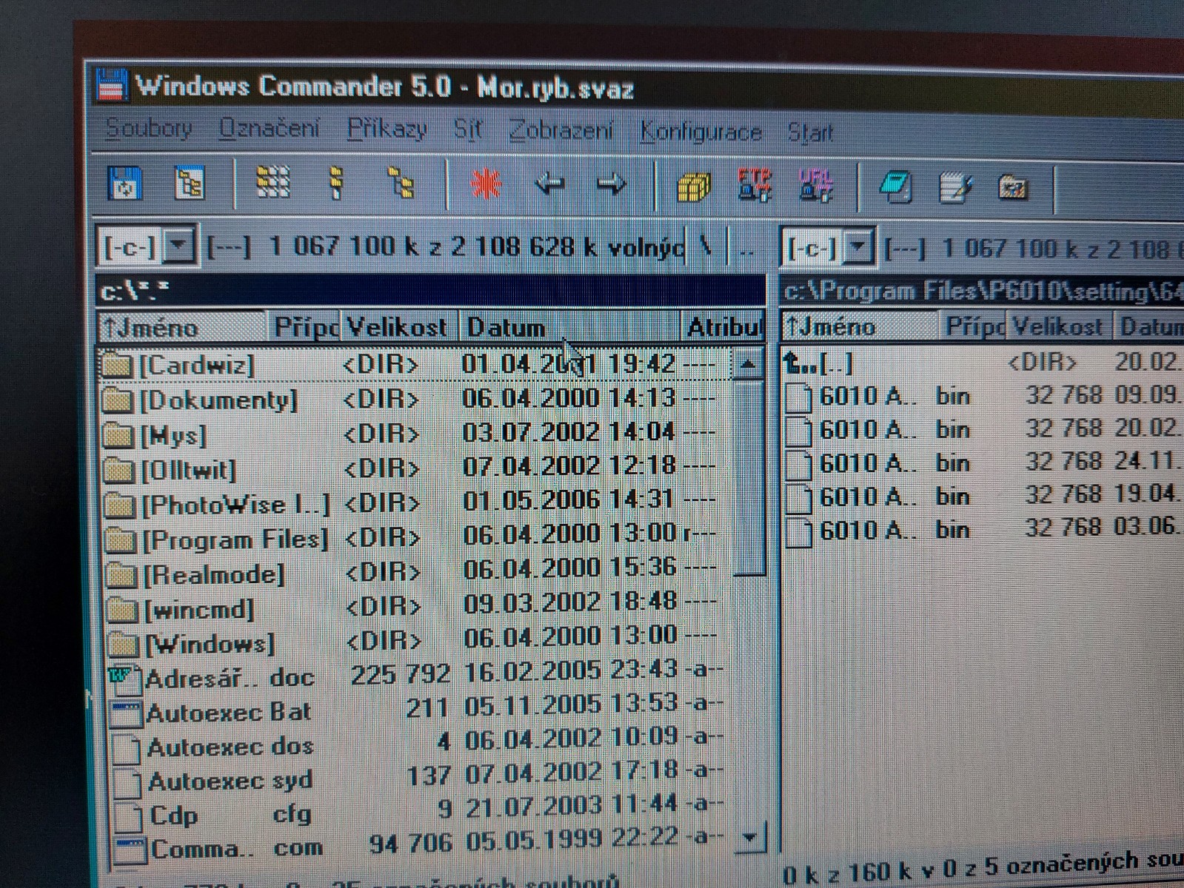Click the left panel path bar c:\*.*
Image resolution: width=1184 pixels, height=888 pixels.
pyautogui.click(x=431, y=291)
